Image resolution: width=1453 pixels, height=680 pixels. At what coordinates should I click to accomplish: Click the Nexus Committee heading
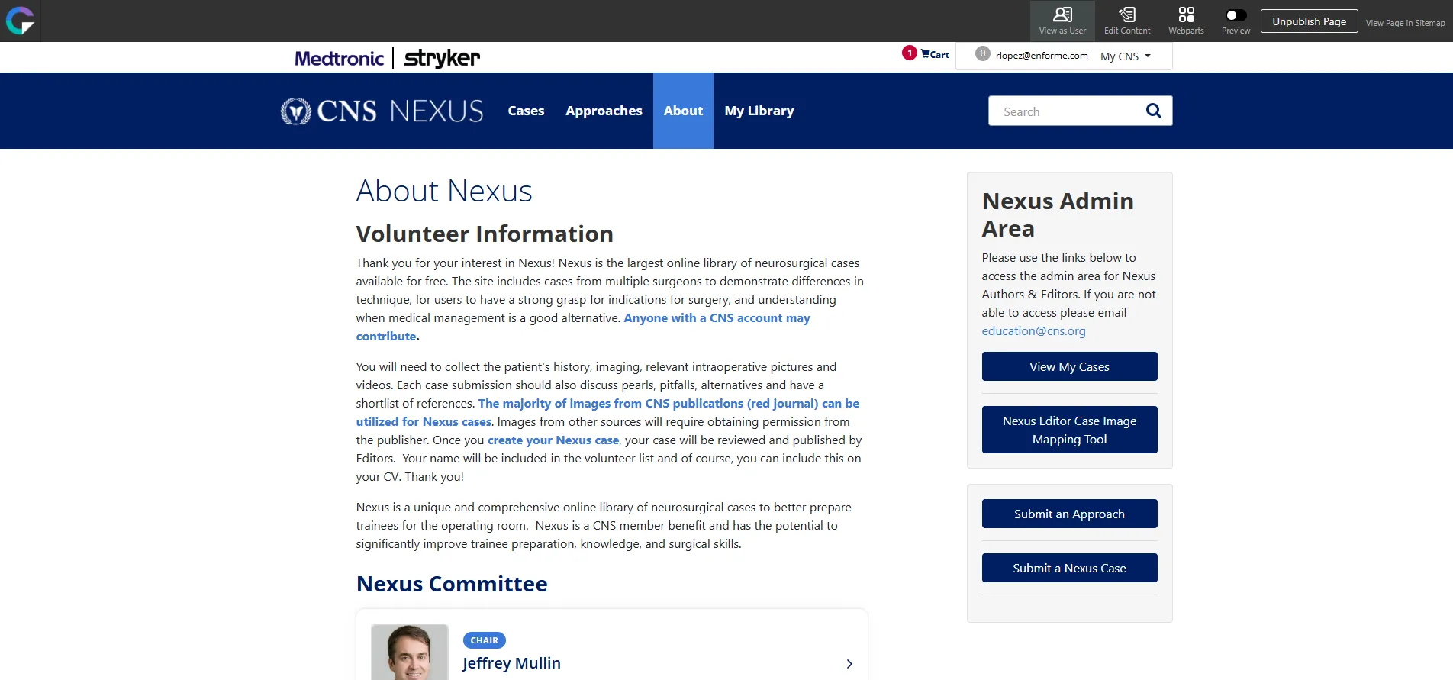tap(452, 584)
